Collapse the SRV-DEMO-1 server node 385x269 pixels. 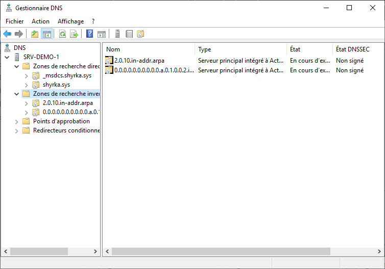pos(7,57)
